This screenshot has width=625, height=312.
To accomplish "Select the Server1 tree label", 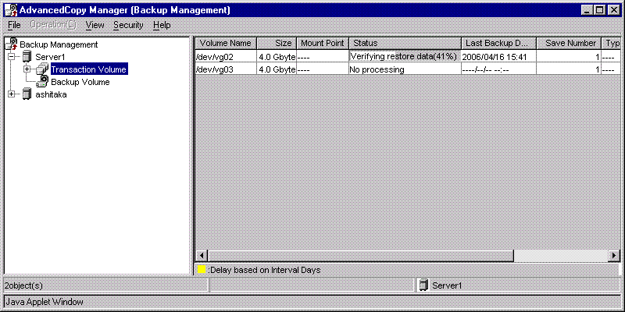I will coord(50,57).
